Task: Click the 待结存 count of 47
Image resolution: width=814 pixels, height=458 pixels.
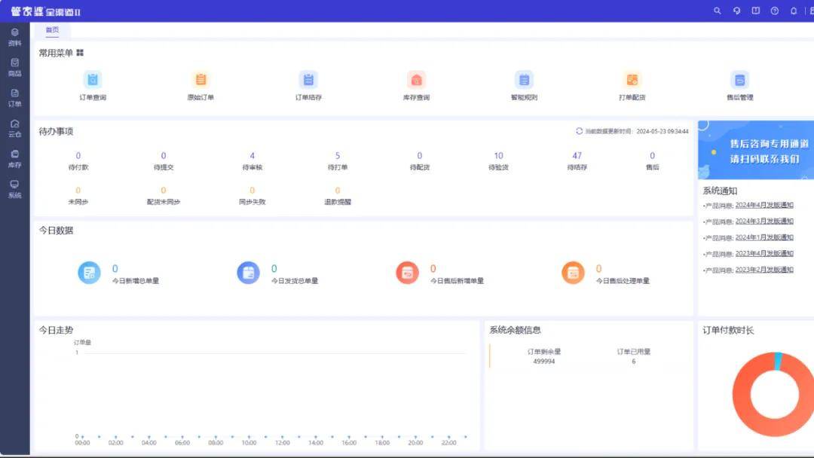Action: [x=577, y=156]
